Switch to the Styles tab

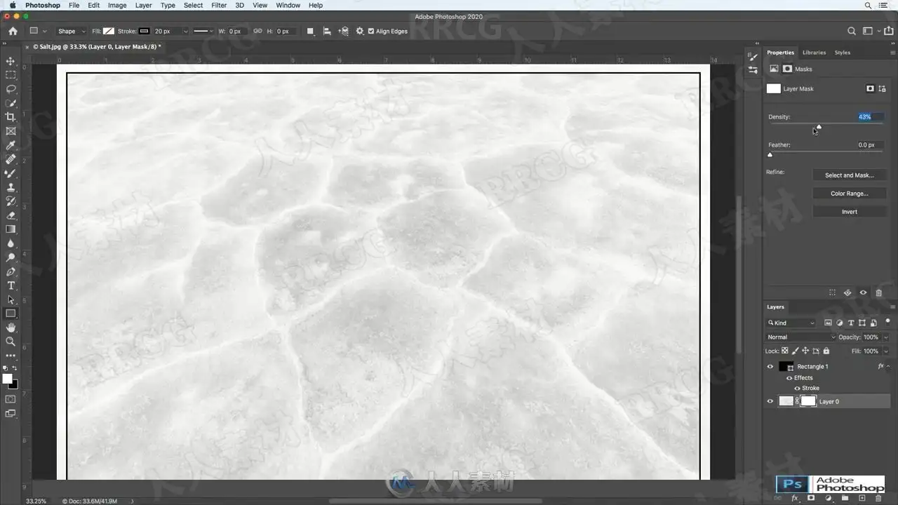point(842,53)
